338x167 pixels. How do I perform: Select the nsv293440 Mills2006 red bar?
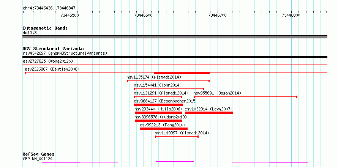coord(158,113)
